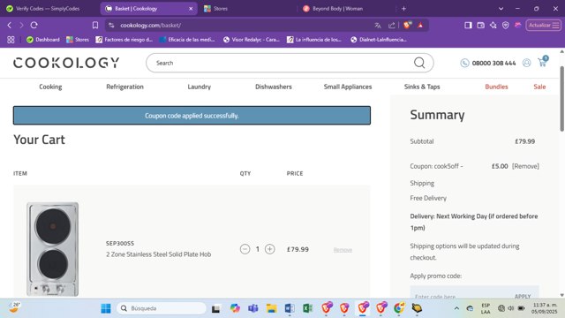565x318 pixels.
Task: Decrease hob quantity with minus button
Action: click(x=245, y=249)
